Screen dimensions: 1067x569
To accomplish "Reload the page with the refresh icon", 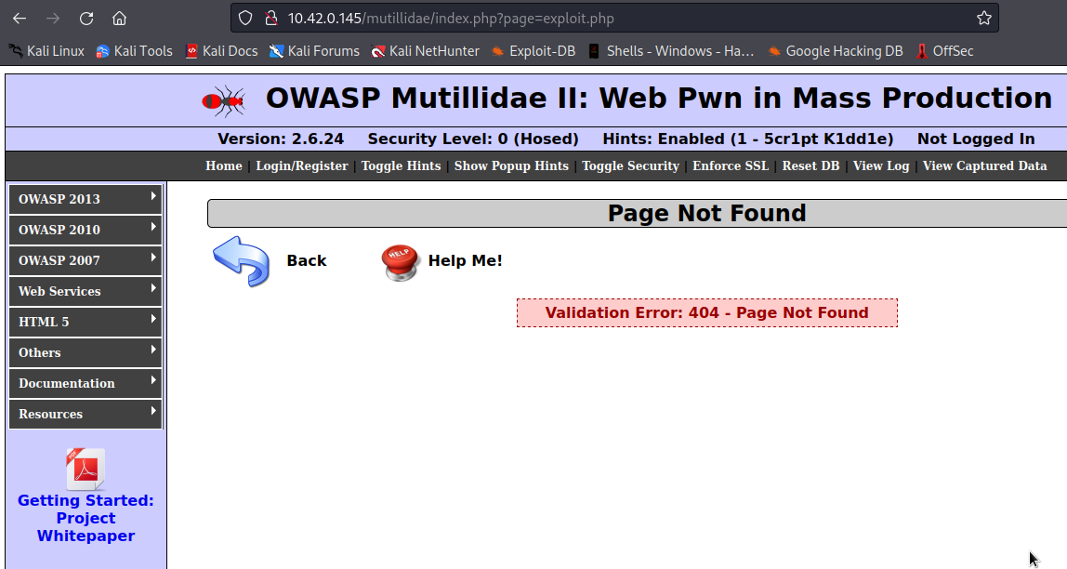I will click(86, 19).
